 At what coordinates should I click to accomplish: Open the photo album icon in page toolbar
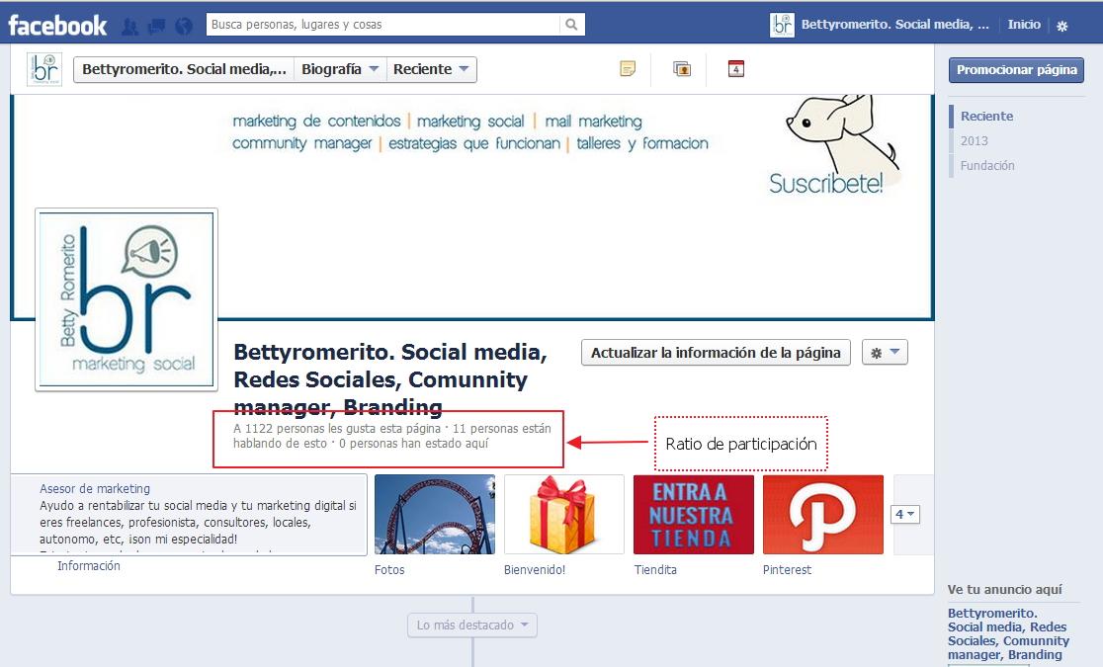click(682, 69)
